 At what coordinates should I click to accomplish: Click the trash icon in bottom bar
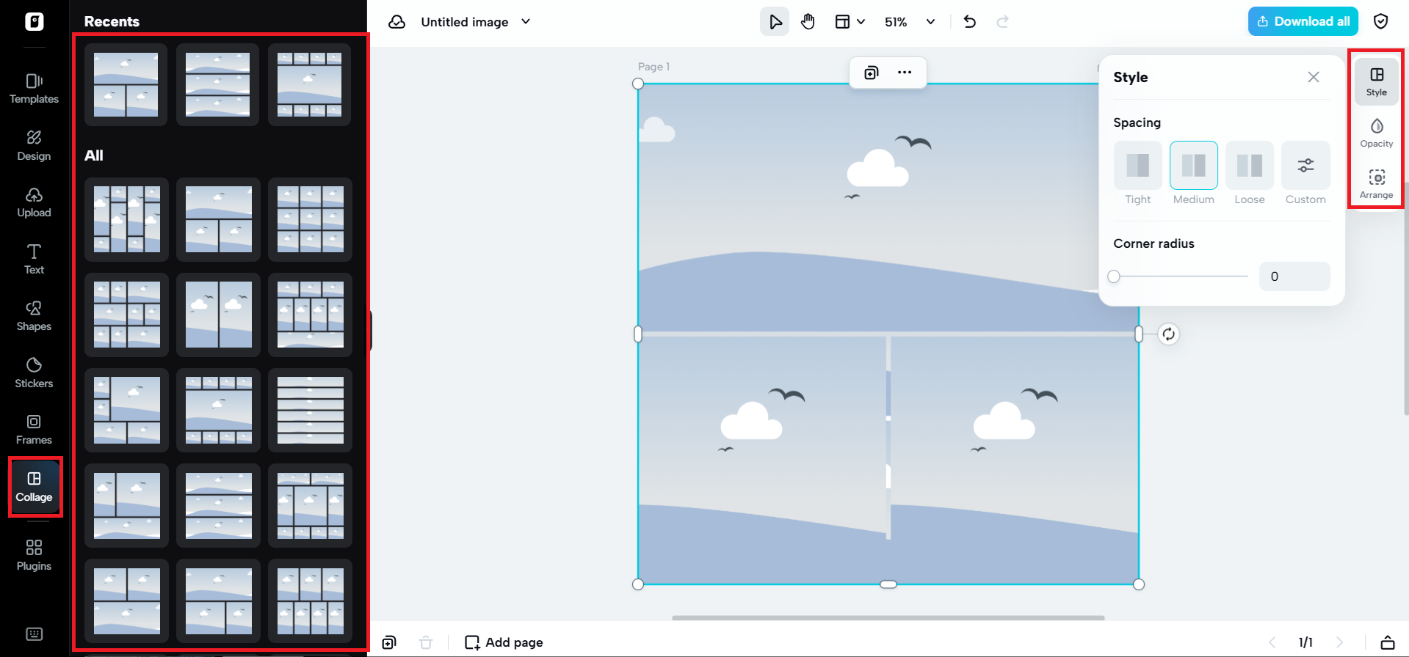[x=426, y=642]
